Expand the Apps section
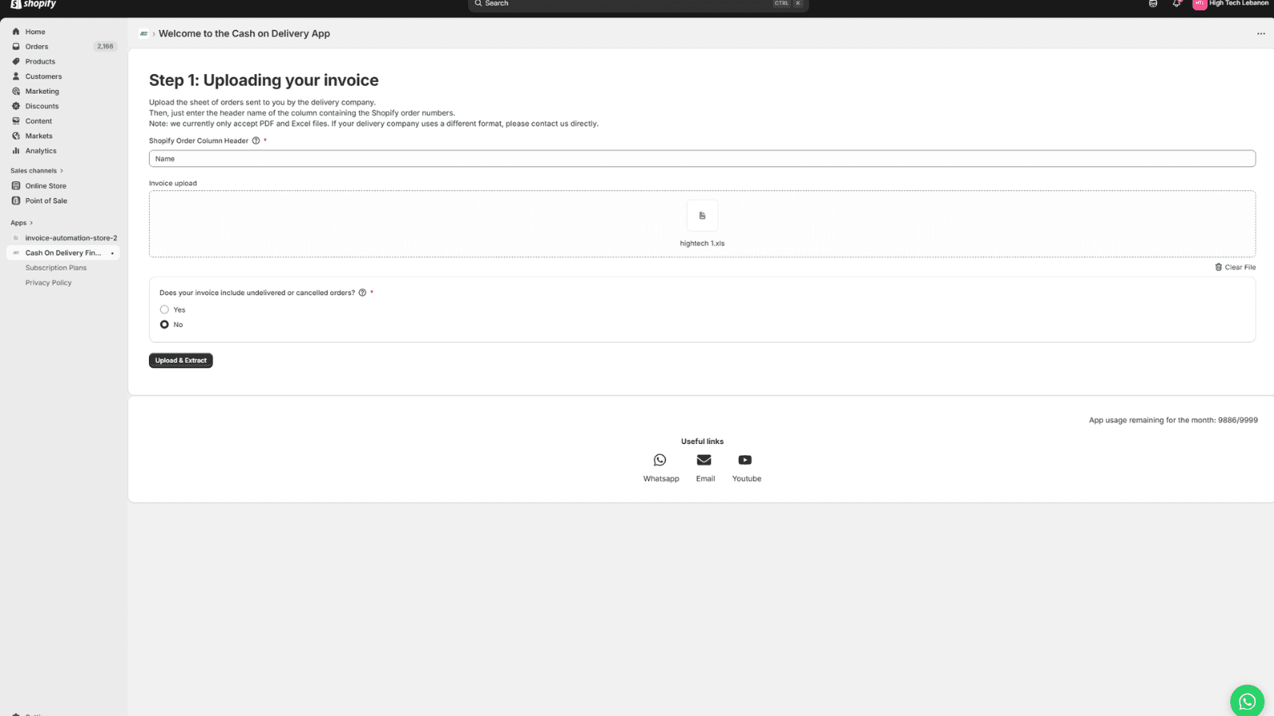Image resolution: width=1274 pixels, height=716 pixels. 21,223
